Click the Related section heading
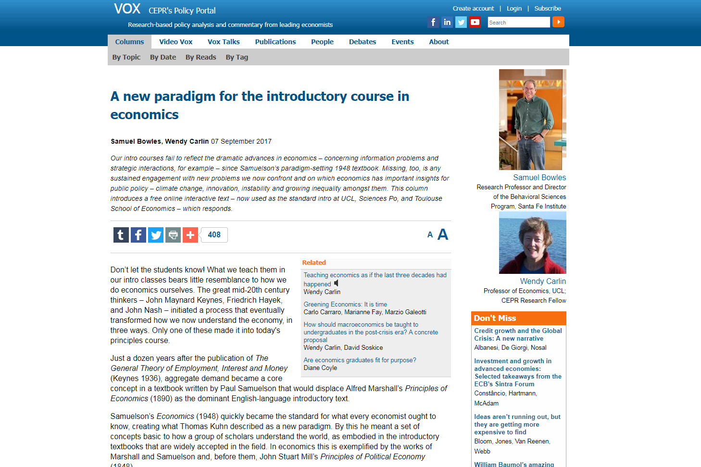Screen dimensions: 701x467 314,263
